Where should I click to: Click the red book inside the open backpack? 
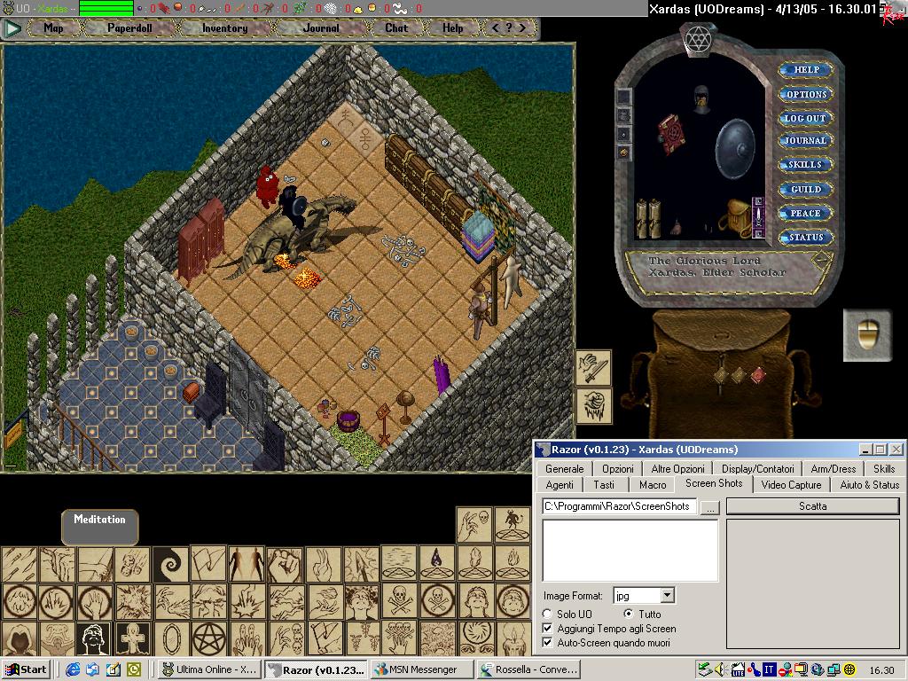pyautogui.click(x=758, y=375)
